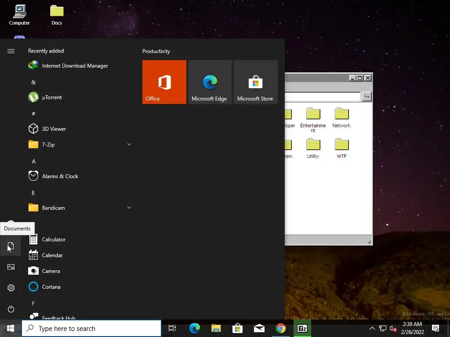
Task: Open File Explorer from the taskbar
Action: pyautogui.click(x=216, y=328)
